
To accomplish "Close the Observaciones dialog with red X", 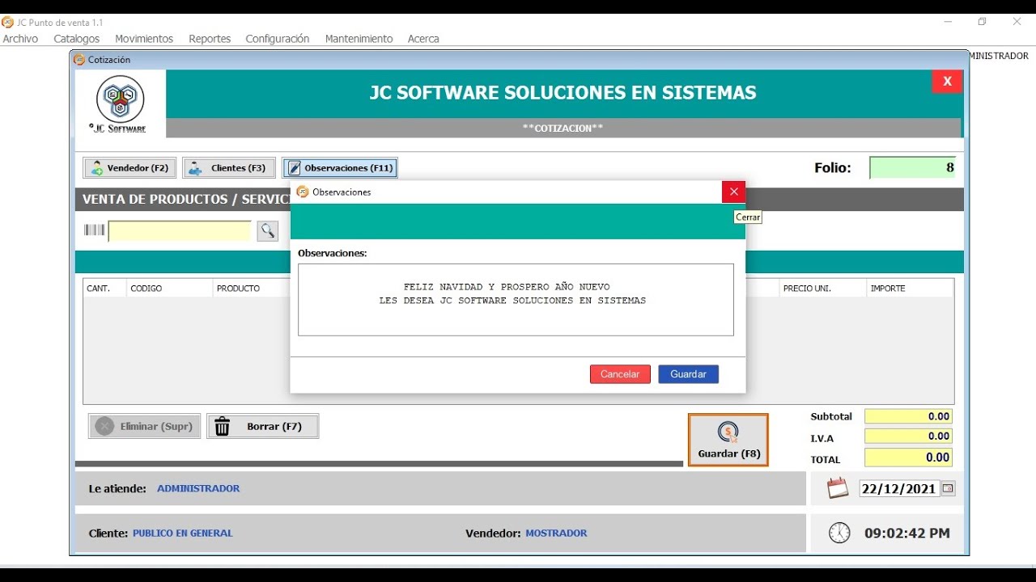I will [x=733, y=192].
